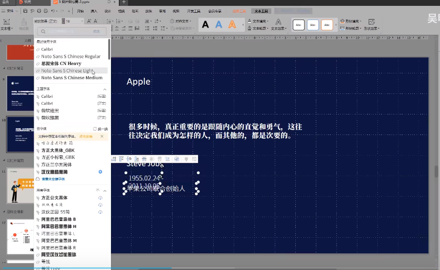
Task: Switch to the 开始 Home tab
Action: (80, 11)
